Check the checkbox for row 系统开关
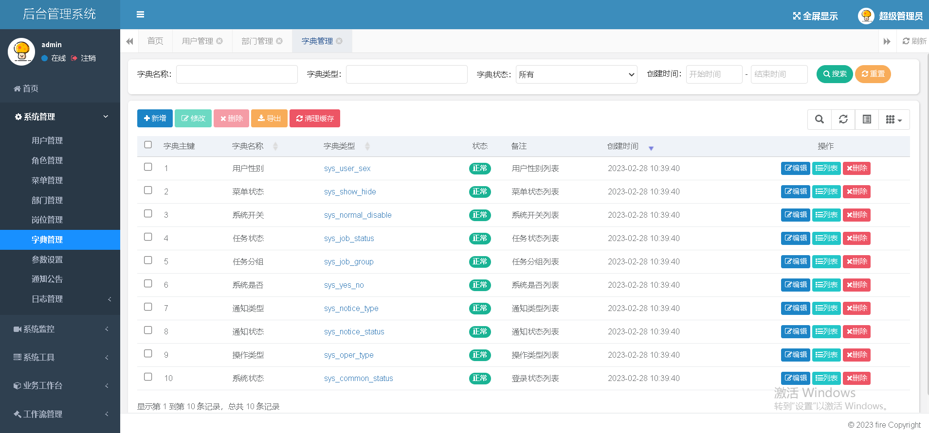 pos(148,213)
